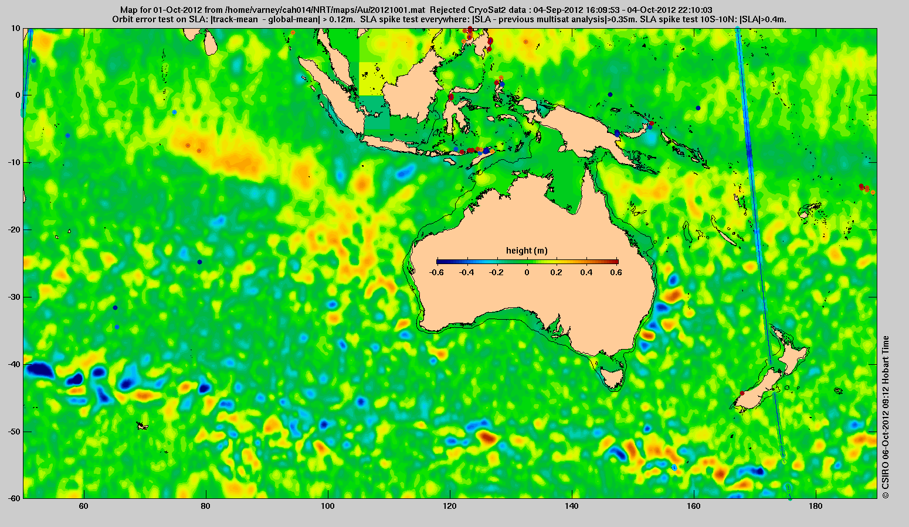The height and width of the screenshot is (527, 909).
Task: Click the "height (m)" colorbar label
Action: coord(527,251)
